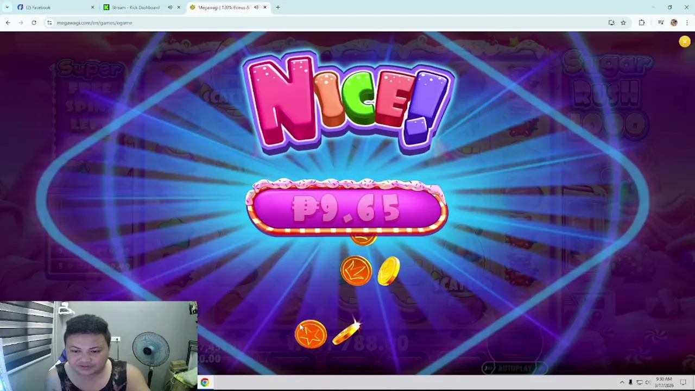
Task: Open the tab search dropdown
Action: tap(7, 8)
